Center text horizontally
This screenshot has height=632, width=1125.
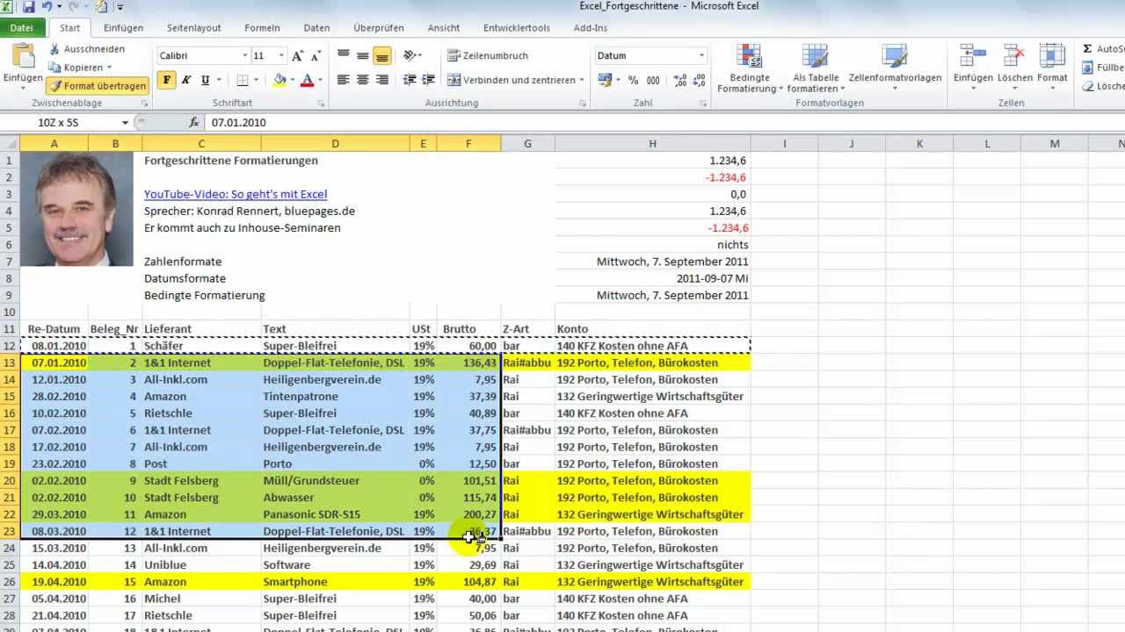click(362, 80)
